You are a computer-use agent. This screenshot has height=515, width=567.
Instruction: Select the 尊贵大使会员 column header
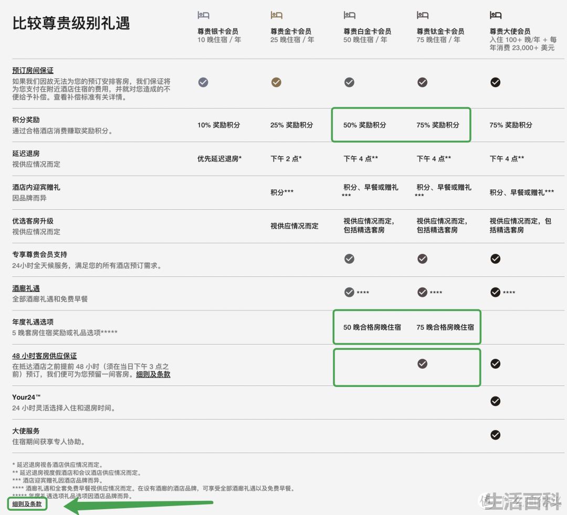(510, 31)
